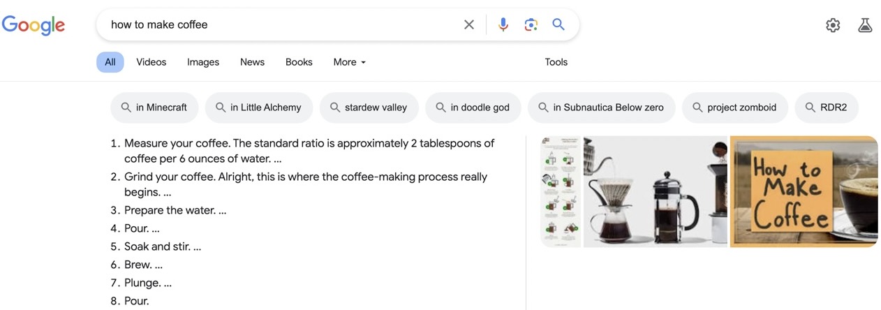881x310 pixels.
Task: Open the Tools options
Action: pos(556,62)
